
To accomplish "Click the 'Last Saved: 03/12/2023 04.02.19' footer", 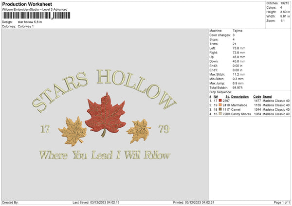I will pyautogui.click(x=96, y=202).
